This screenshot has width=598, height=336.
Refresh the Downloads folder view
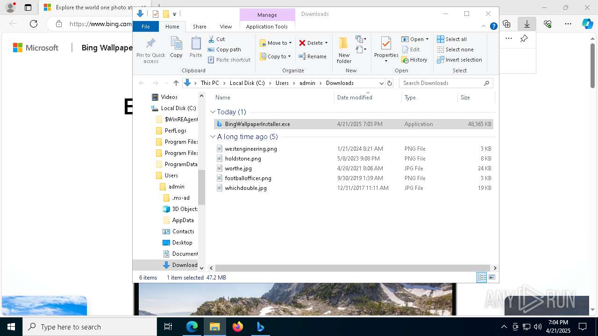pos(390,83)
